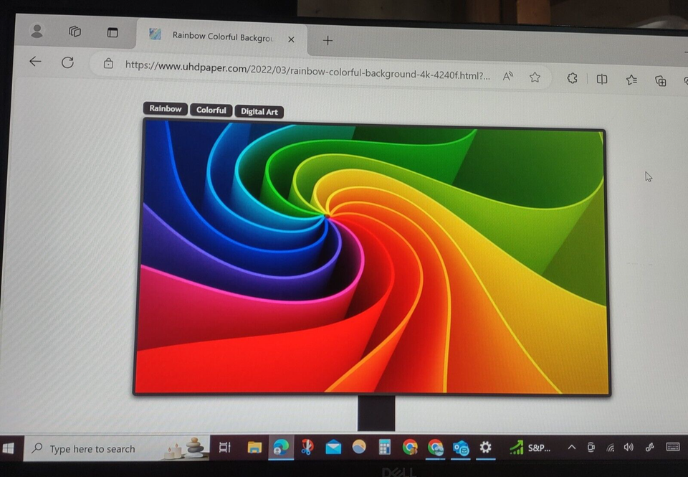Click the rainbow wallpaper image preview
The height and width of the screenshot is (477, 688).
pos(373,258)
